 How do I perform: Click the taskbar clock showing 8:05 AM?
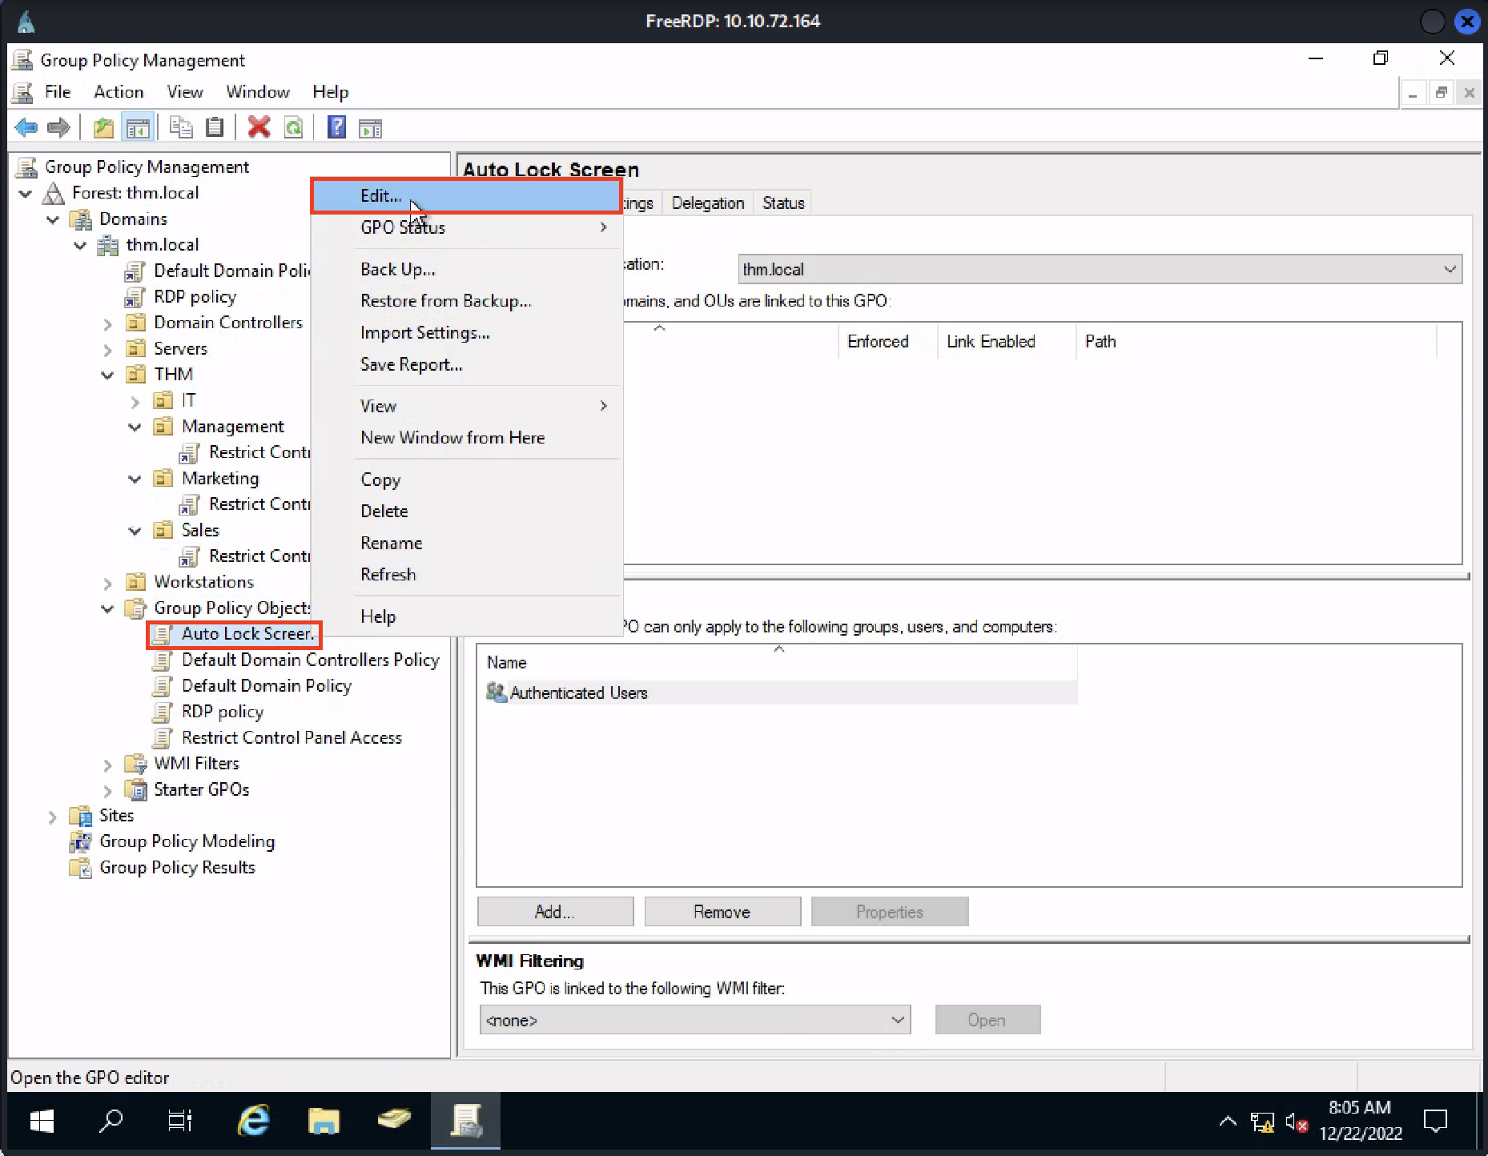[x=1361, y=1121]
